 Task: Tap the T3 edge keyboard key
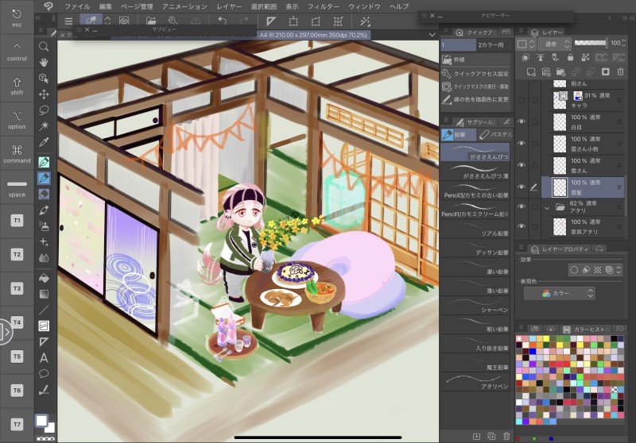tap(17, 288)
